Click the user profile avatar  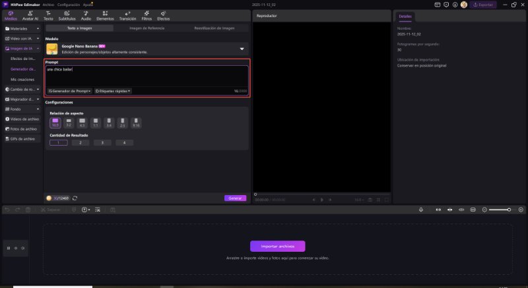pos(463,5)
